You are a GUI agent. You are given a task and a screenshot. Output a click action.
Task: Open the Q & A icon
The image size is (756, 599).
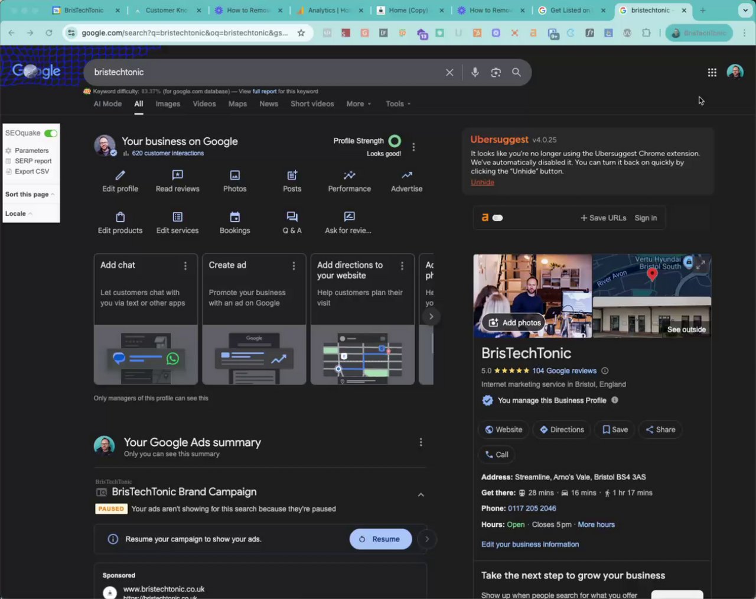292,216
